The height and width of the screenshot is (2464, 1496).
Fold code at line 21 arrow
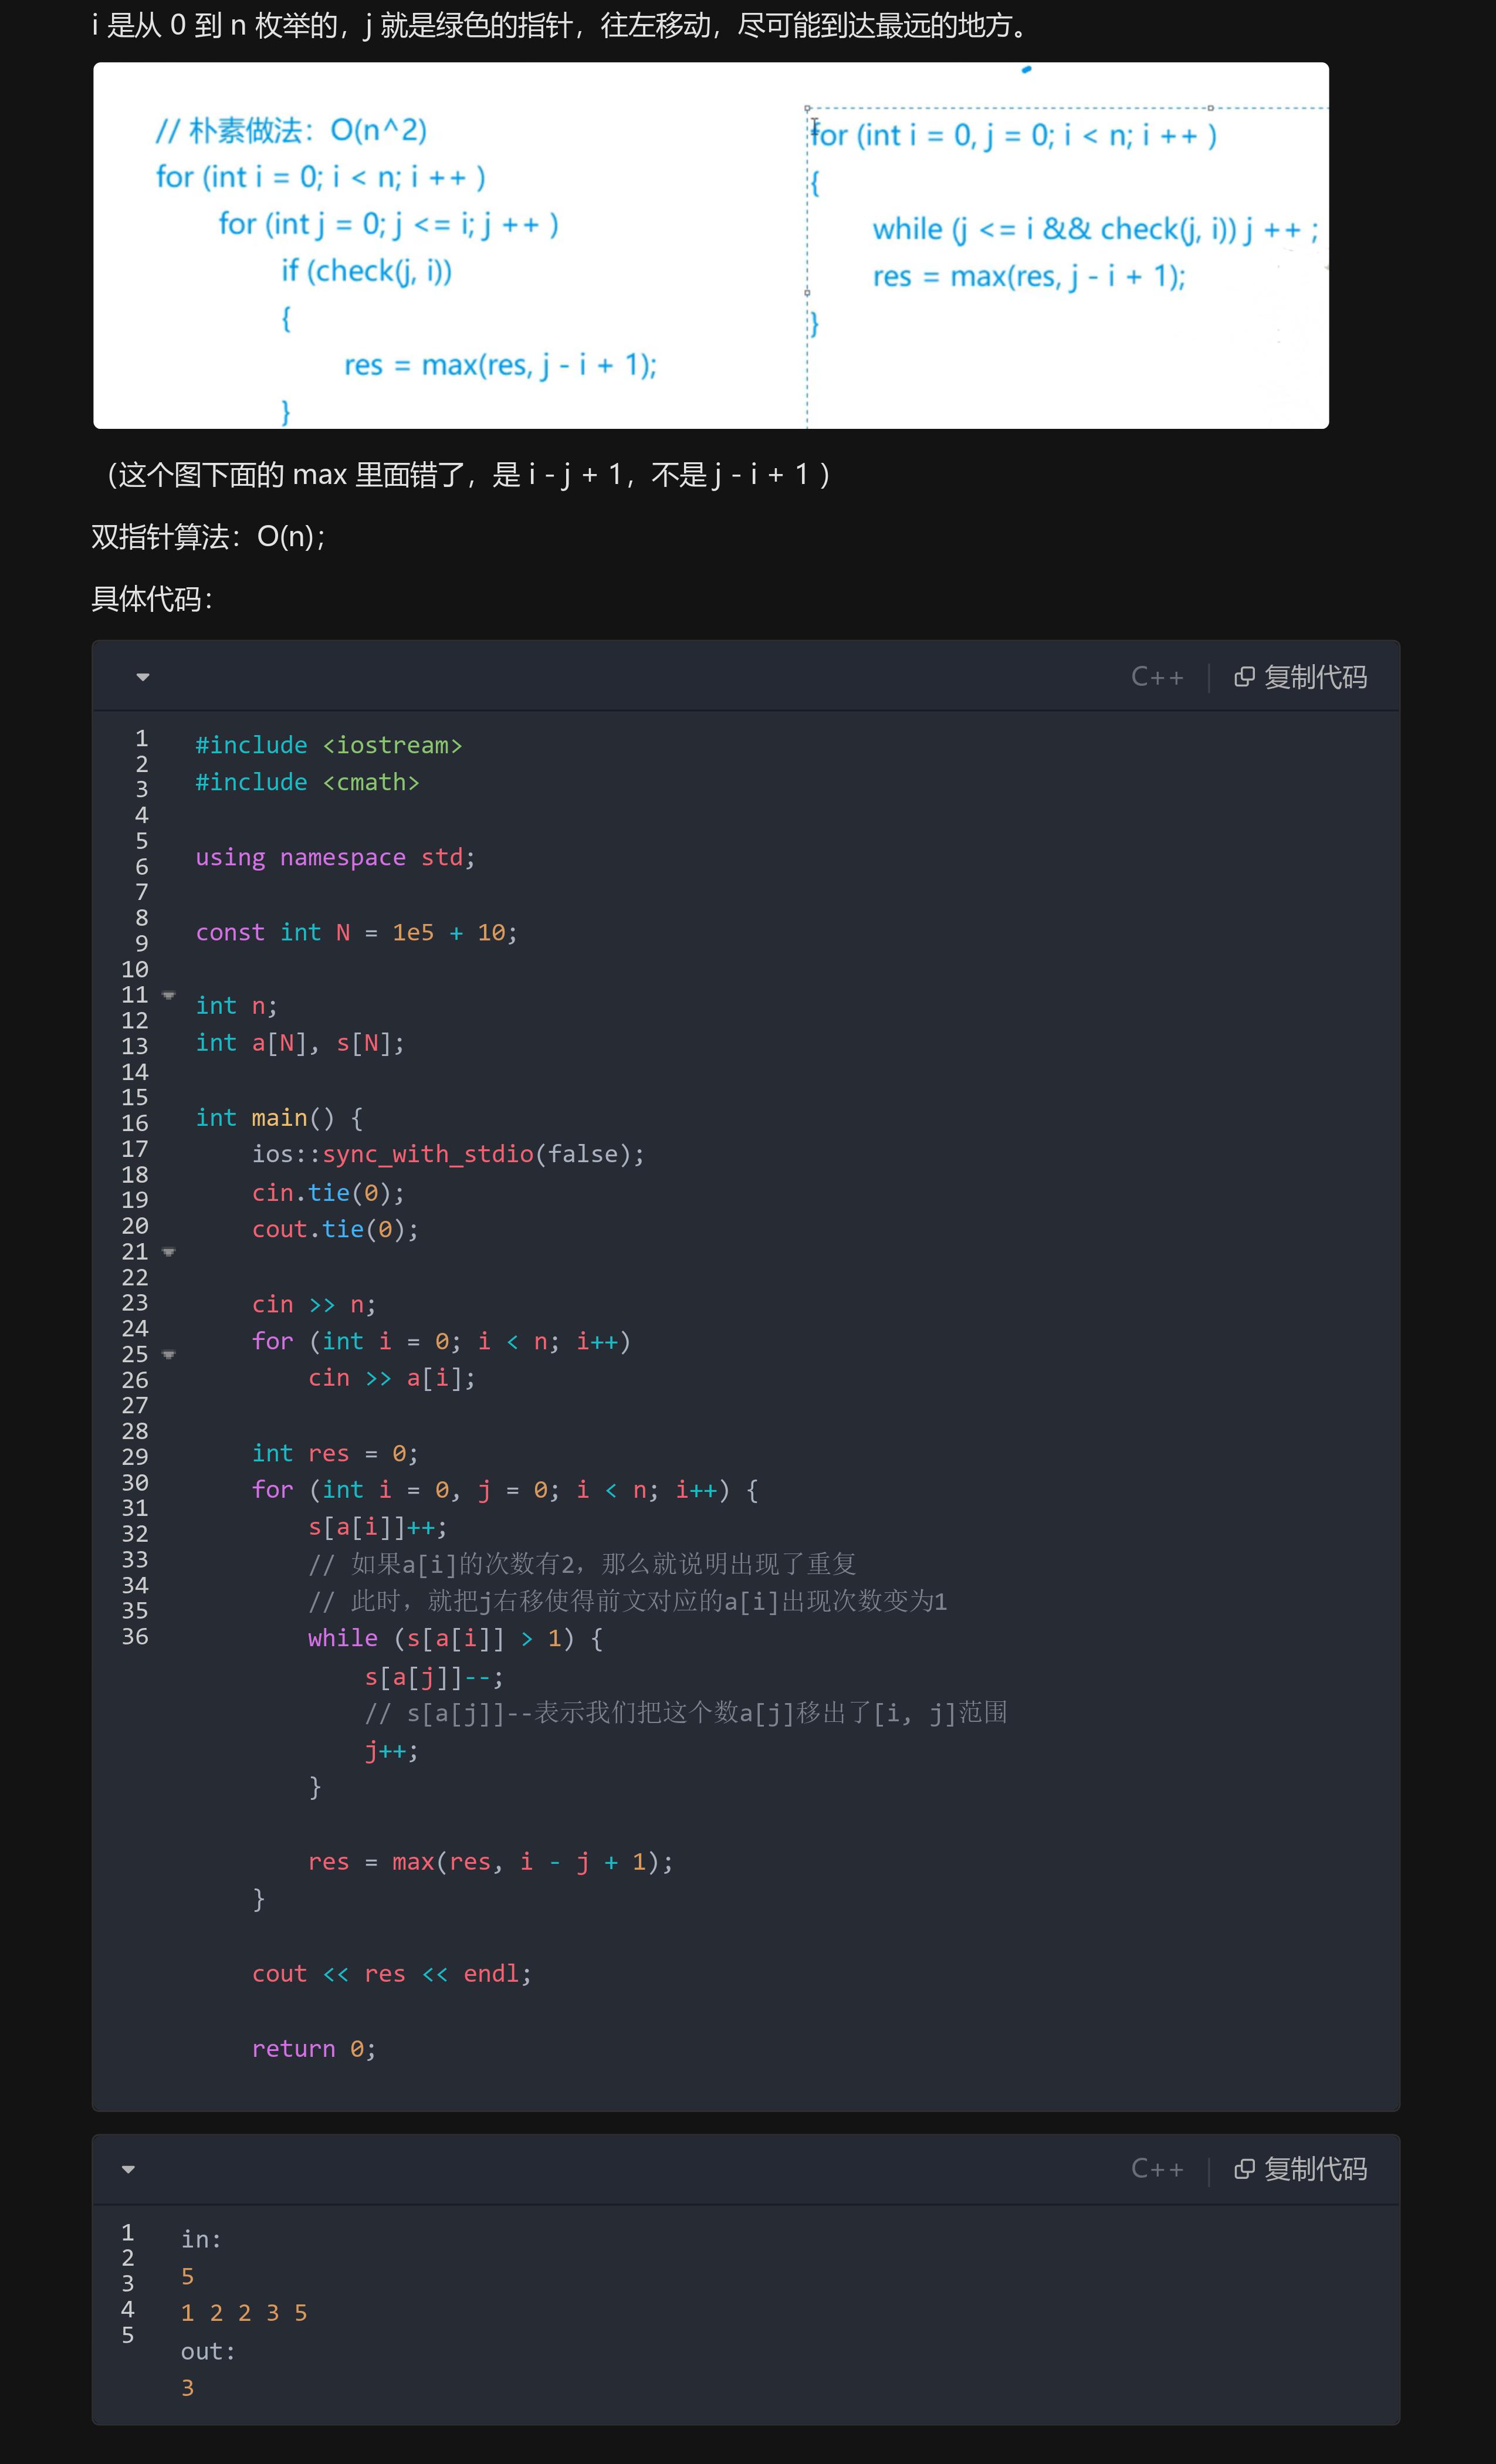point(169,1252)
